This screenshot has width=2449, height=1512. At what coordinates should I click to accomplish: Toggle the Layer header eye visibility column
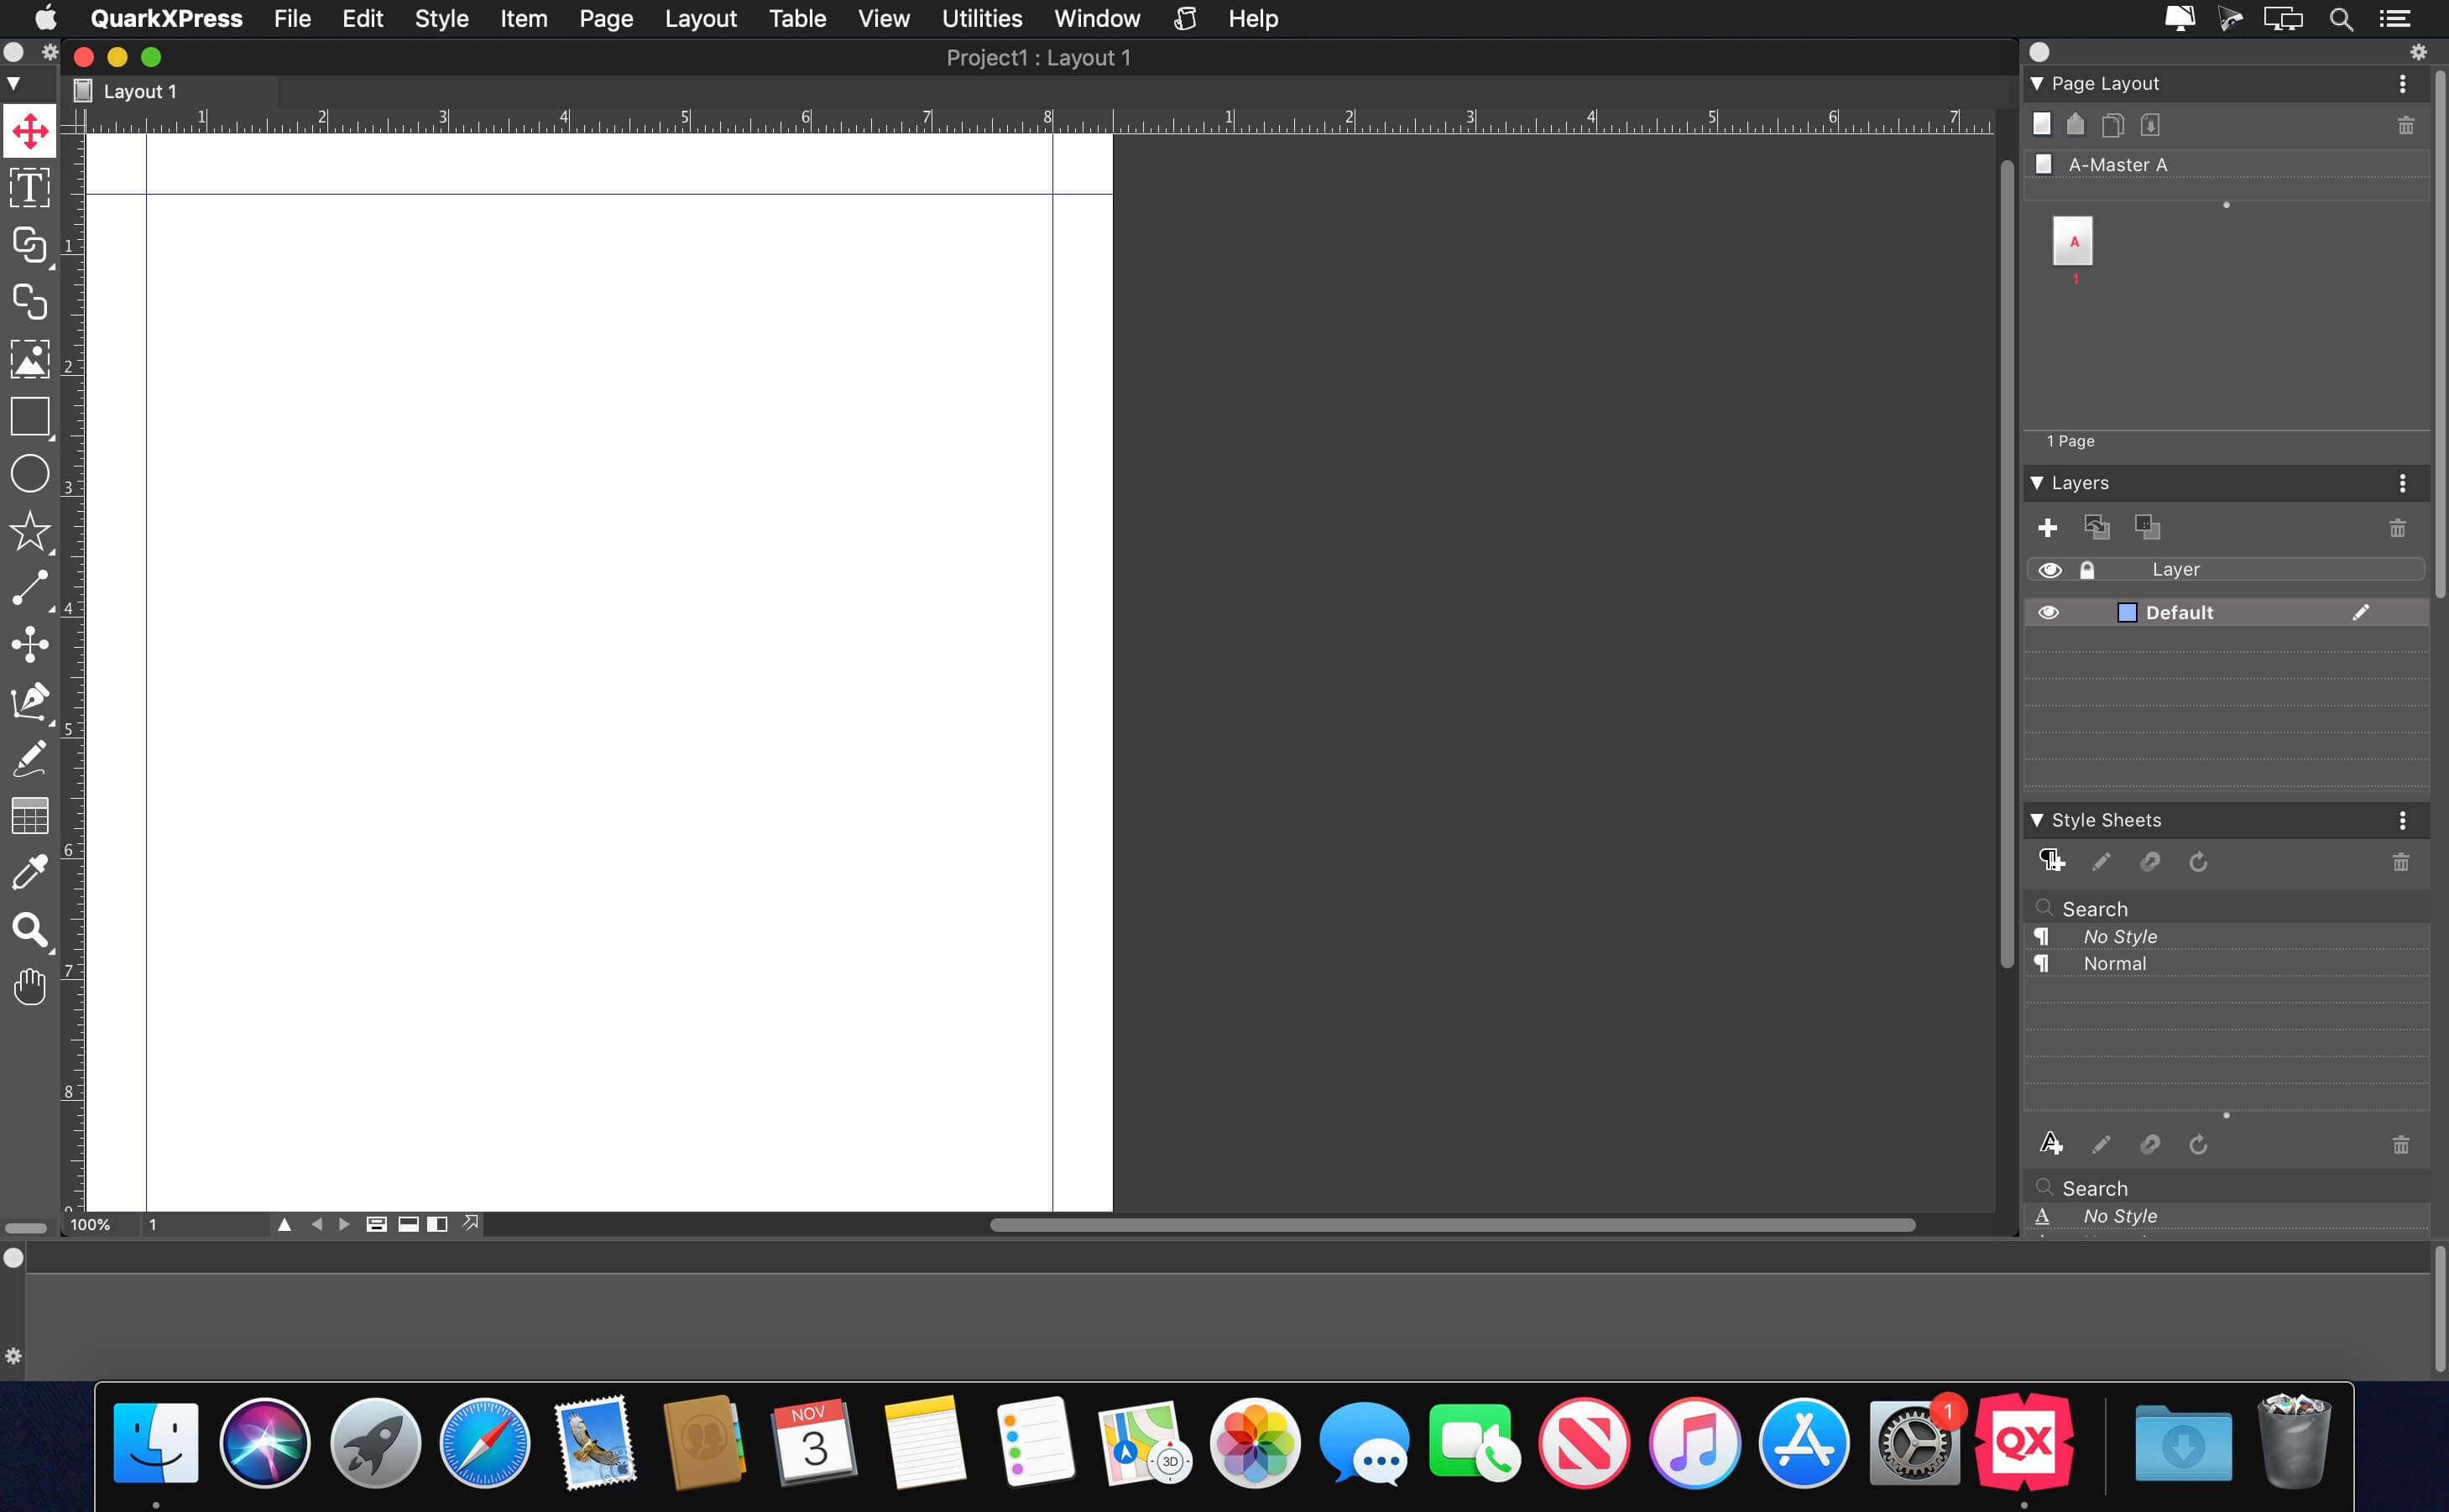click(x=2049, y=570)
